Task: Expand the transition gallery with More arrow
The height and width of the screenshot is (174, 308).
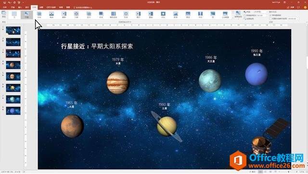Action: (x=233, y=18)
